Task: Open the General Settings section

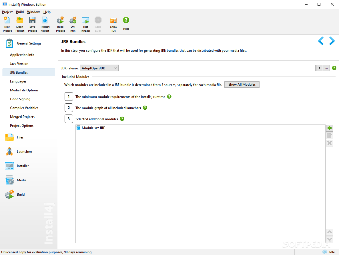Action: coord(24,43)
